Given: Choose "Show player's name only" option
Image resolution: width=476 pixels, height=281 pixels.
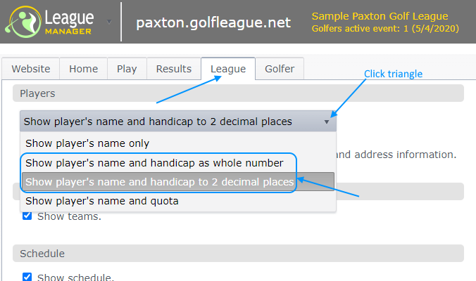Looking at the screenshot, I should coord(87,143).
